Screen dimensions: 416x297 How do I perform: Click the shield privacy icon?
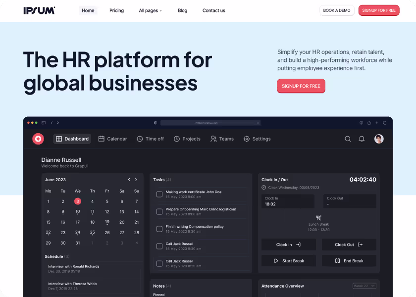[156, 123]
